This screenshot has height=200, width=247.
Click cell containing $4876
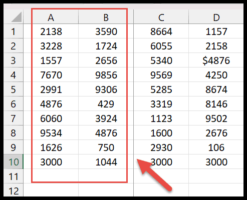tap(216, 60)
